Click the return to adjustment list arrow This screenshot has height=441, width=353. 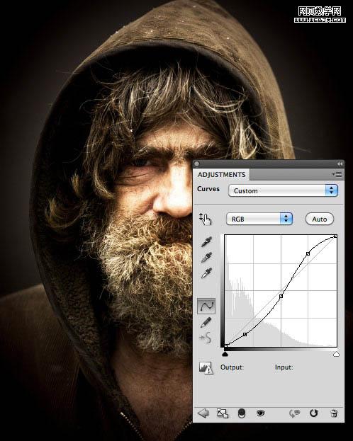pyautogui.click(x=203, y=413)
